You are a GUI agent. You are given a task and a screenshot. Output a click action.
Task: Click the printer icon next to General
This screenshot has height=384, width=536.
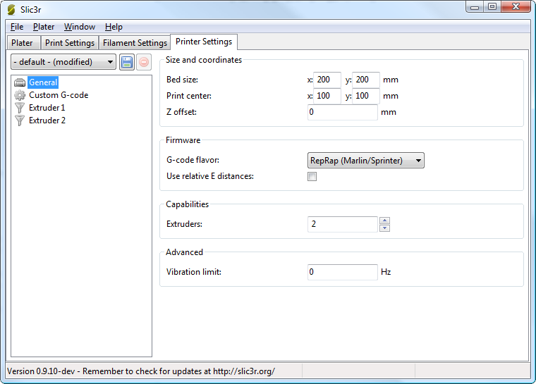[x=20, y=82]
